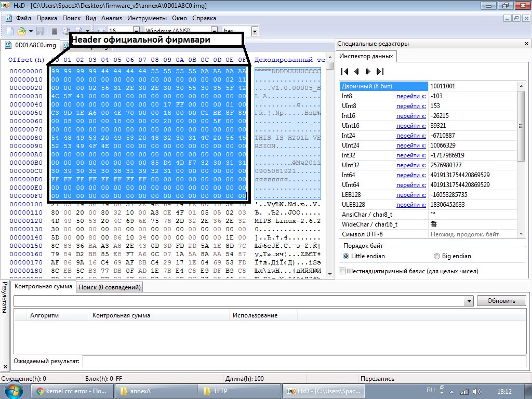Click the Обновить button
This screenshot has width=532, height=399.
coord(501,301)
